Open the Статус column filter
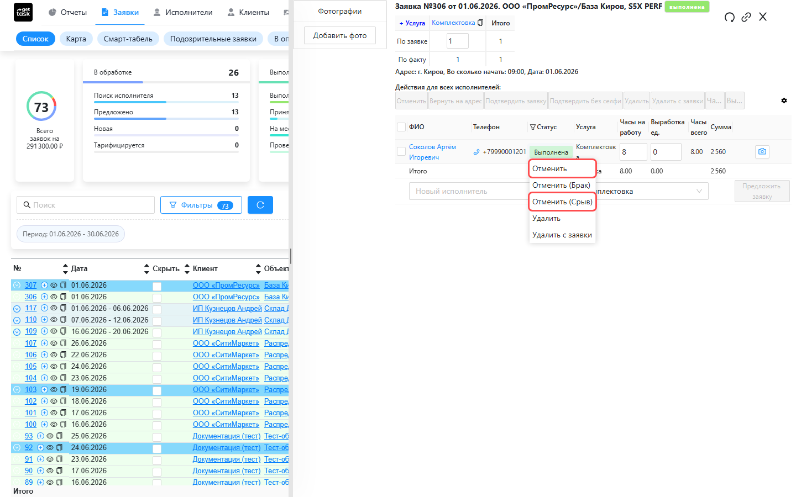 pos(533,127)
